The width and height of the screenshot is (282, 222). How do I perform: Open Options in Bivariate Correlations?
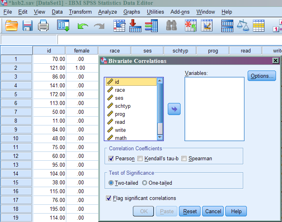(x=262, y=76)
